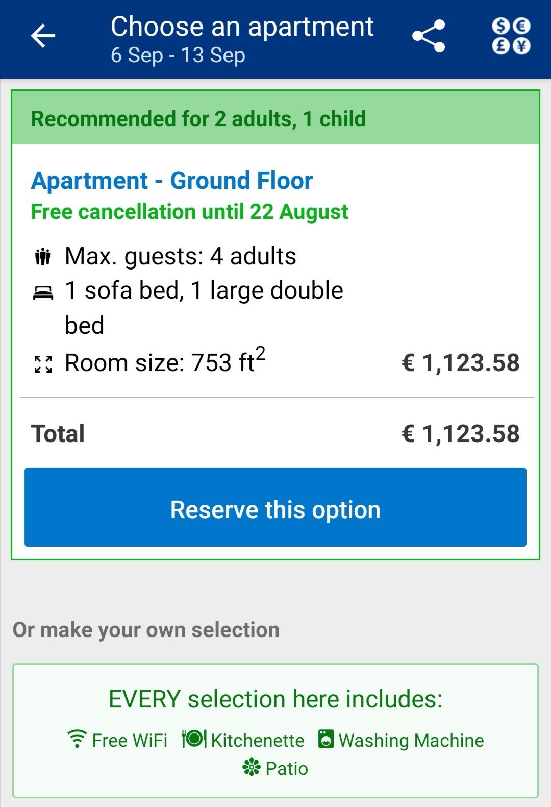Tap the € 1,123.58 total price
This screenshot has height=807, width=551.
[460, 433]
